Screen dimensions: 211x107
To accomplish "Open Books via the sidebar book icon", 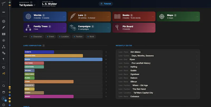I will click(4, 34).
